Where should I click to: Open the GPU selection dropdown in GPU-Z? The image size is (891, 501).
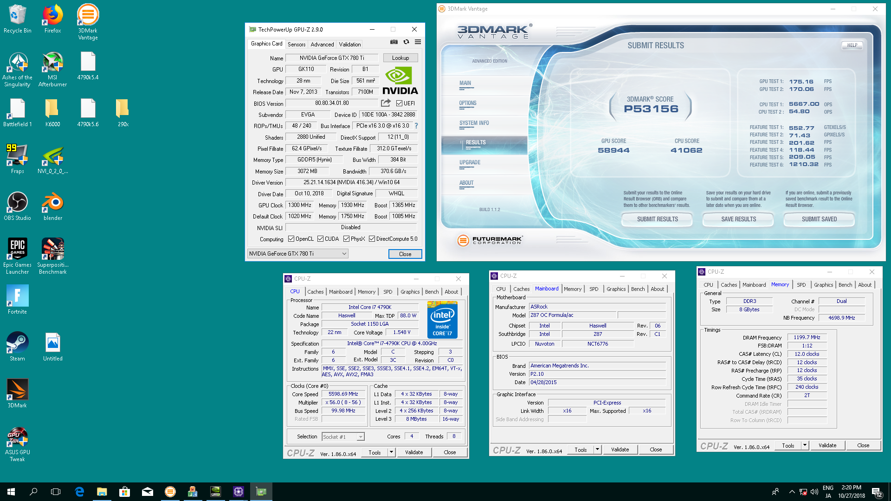coord(297,254)
